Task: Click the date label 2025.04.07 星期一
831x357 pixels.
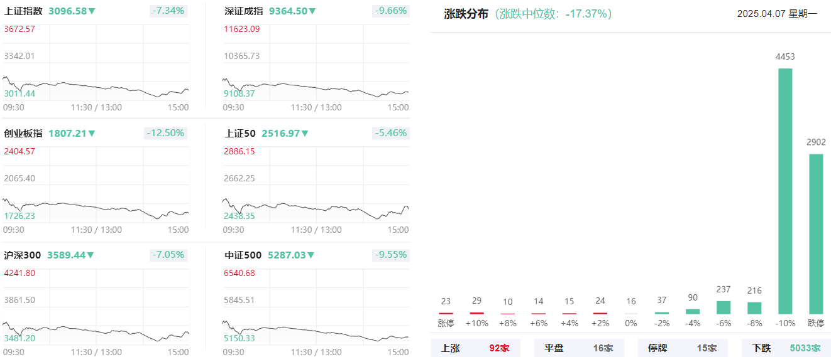Action: tap(777, 14)
